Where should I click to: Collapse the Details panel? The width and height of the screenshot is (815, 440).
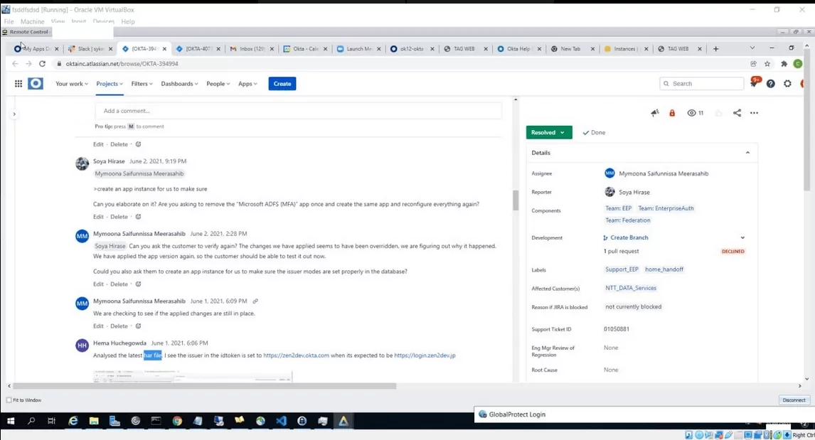747,152
